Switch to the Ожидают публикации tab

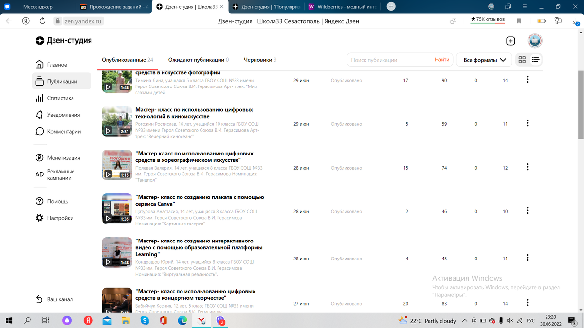tap(199, 60)
